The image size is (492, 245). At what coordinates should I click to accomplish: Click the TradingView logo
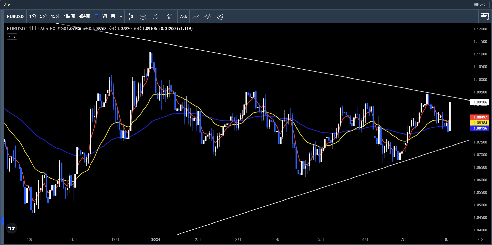[12, 228]
